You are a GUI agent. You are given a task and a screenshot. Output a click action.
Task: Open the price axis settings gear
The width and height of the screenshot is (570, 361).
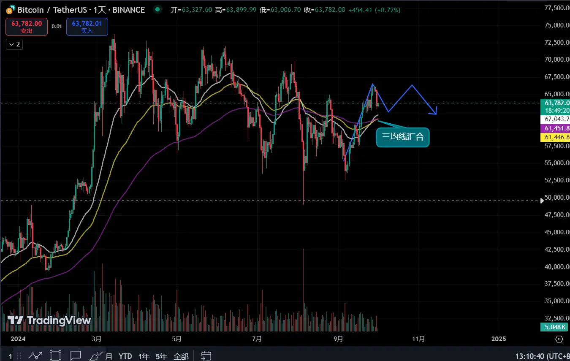(x=559, y=339)
